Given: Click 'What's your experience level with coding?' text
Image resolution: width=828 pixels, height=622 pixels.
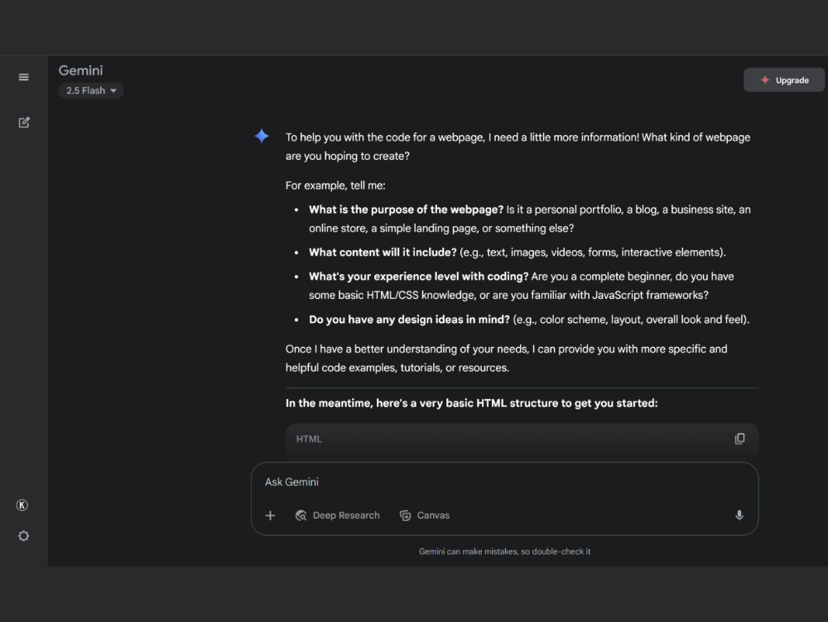Looking at the screenshot, I should (419, 277).
